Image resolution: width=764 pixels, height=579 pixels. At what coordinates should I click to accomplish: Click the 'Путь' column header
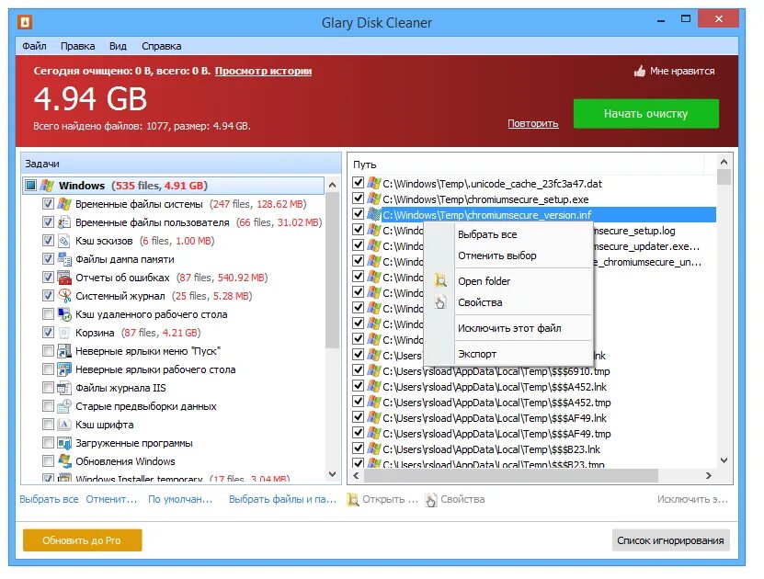point(527,165)
